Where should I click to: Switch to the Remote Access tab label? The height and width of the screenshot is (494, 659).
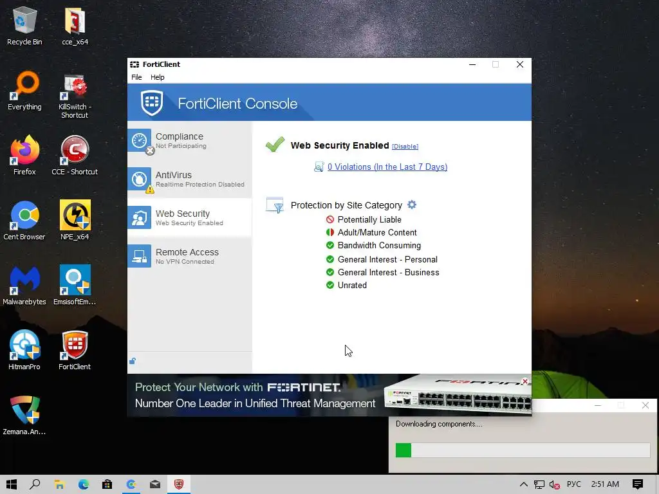pyautogui.click(x=187, y=252)
